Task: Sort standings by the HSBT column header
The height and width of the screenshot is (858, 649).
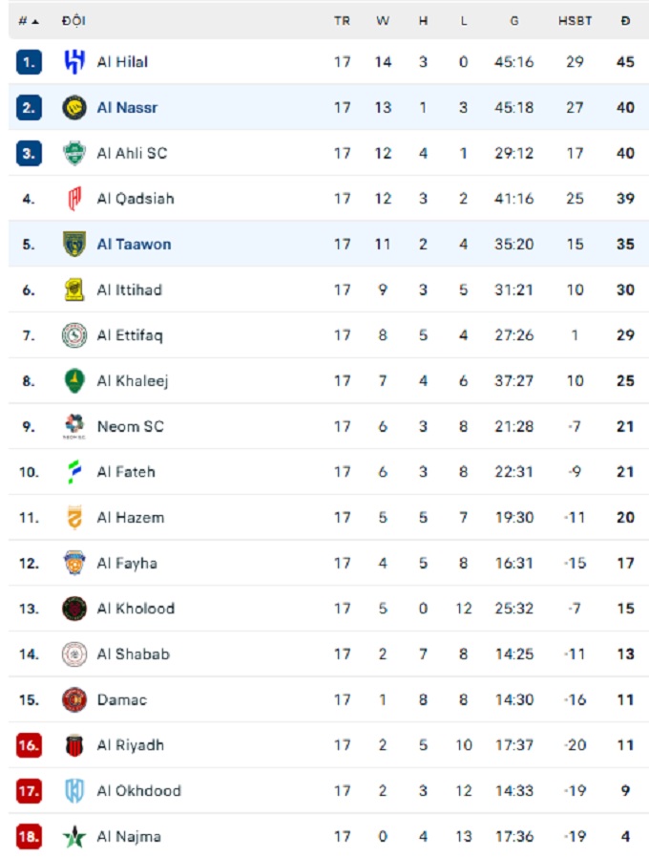Action: tap(575, 21)
